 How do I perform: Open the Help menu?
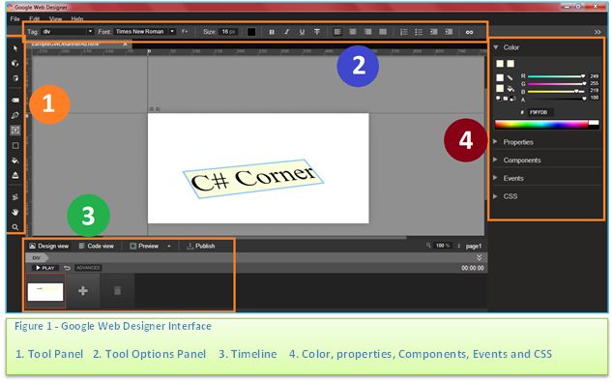pos(77,18)
